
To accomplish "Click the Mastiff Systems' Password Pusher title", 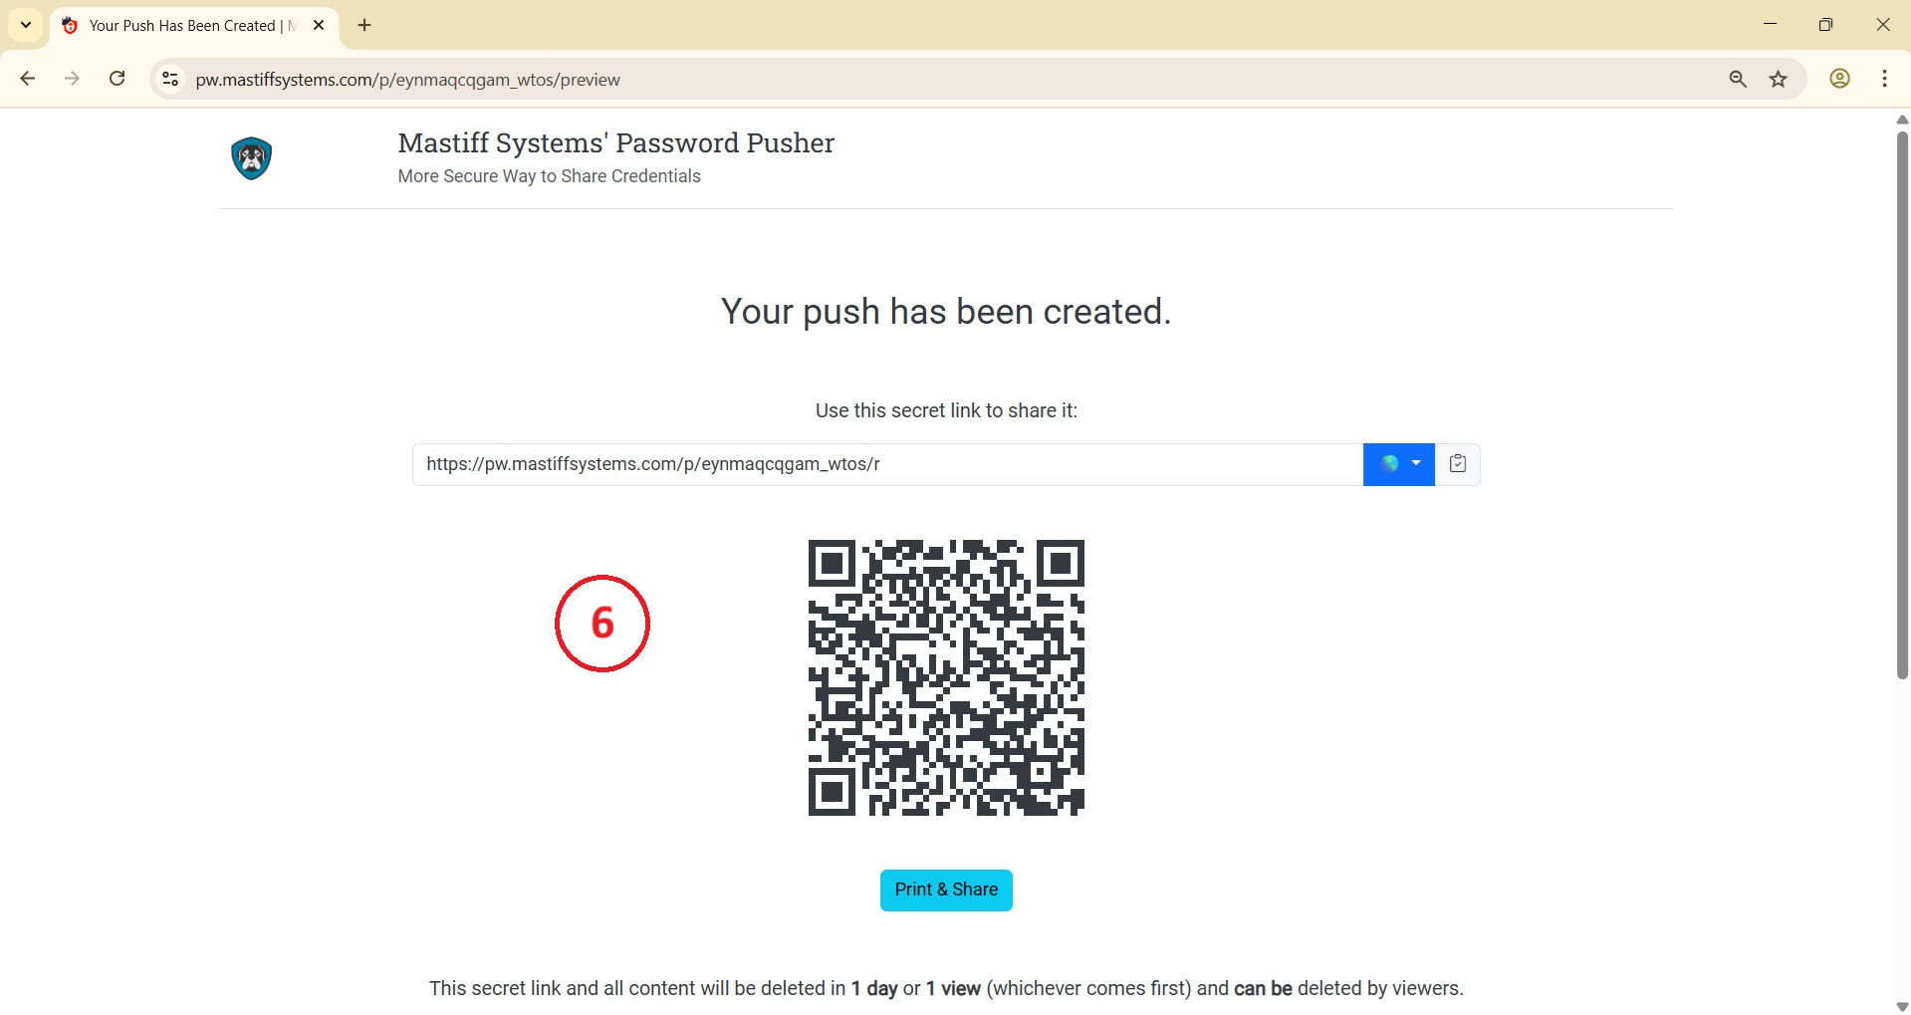I will coord(615,143).
